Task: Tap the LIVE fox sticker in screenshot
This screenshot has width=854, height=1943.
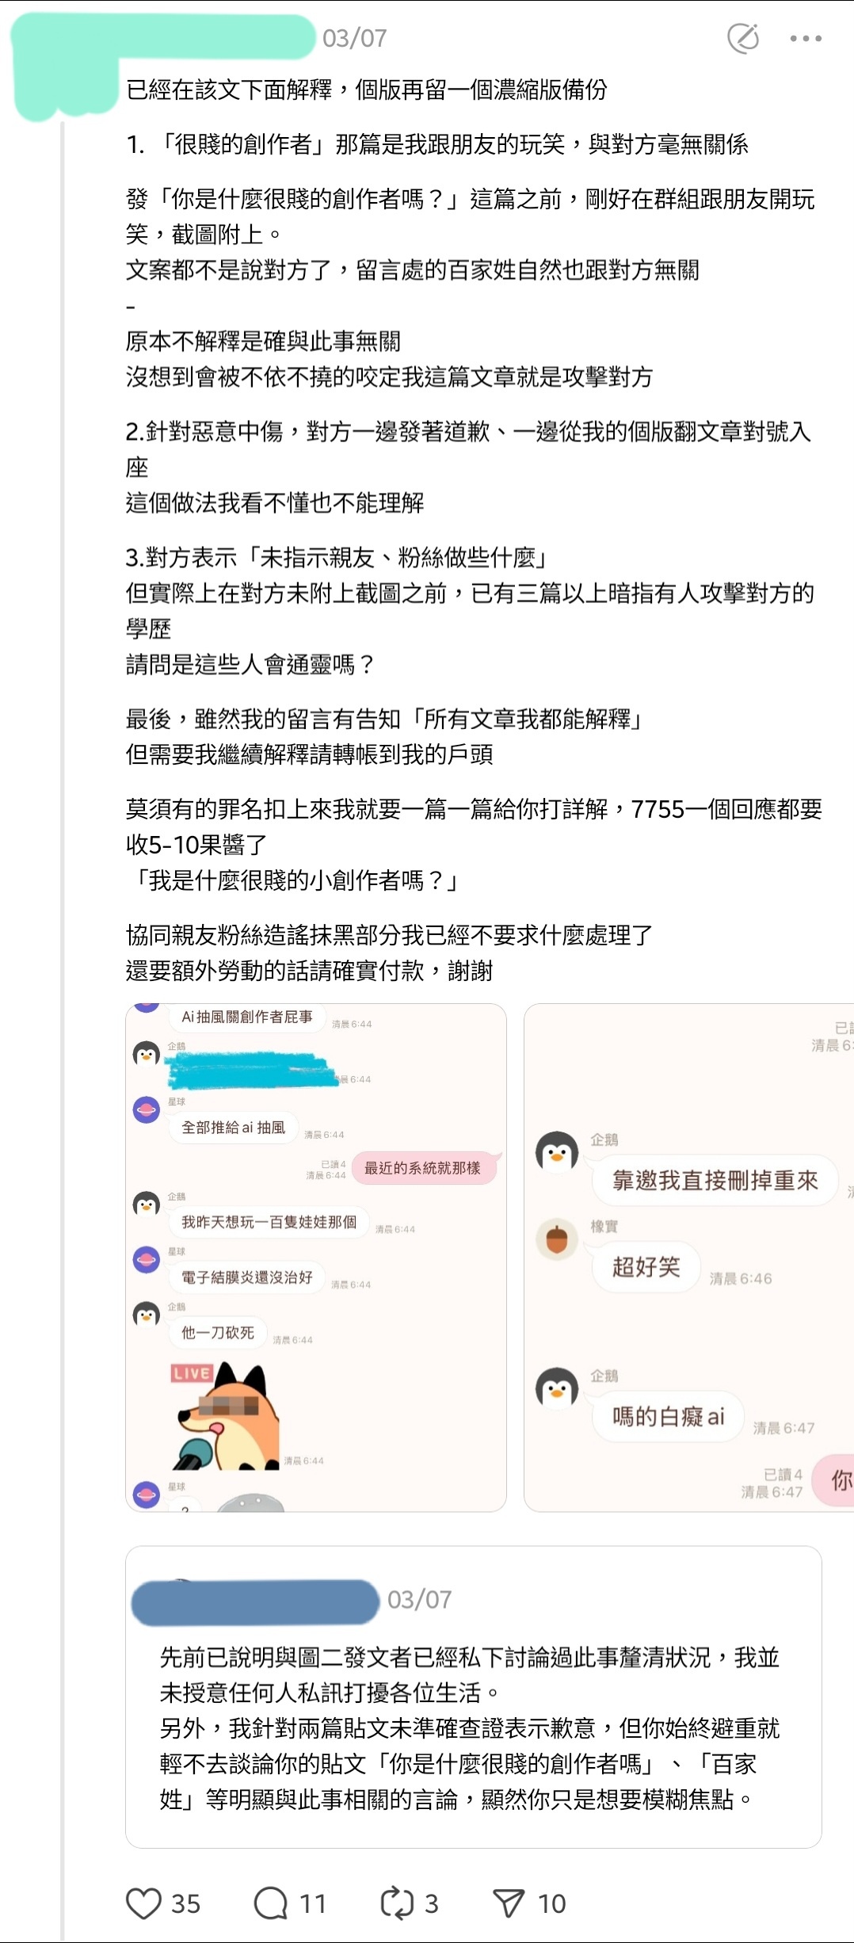Action: click(x=227, y=1415)
